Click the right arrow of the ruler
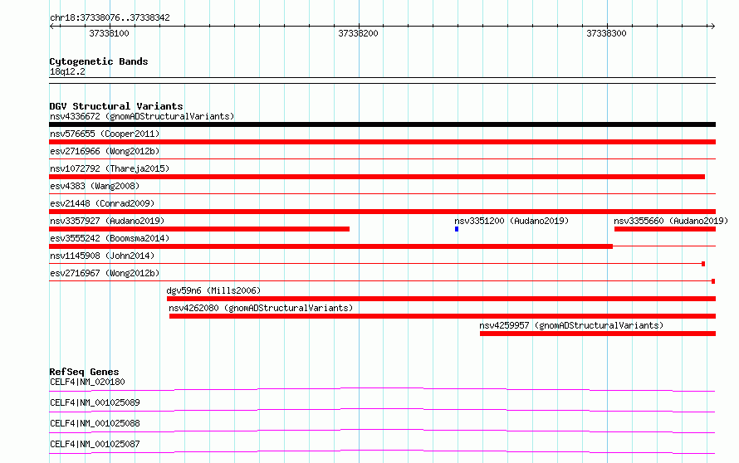Image resolution: width=739 pixels, height=463 pixels. [x=712, y=26]
